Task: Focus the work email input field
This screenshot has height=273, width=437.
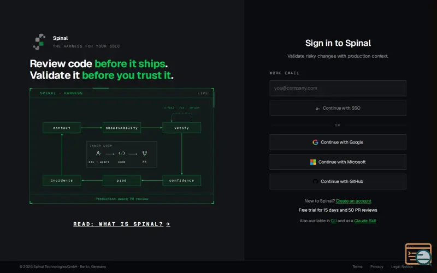Action: 338,88
